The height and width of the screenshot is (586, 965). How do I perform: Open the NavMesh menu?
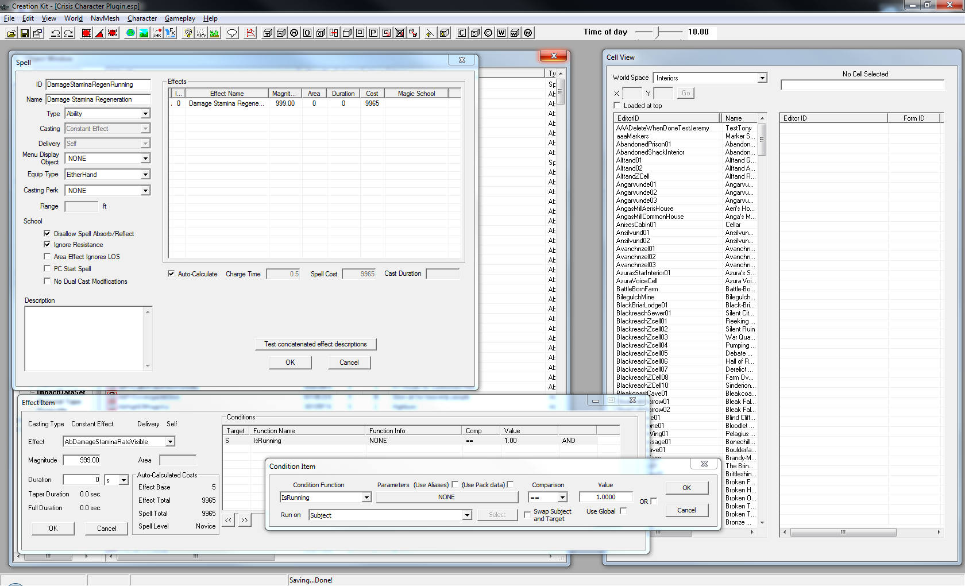click(x=105, y=18)
